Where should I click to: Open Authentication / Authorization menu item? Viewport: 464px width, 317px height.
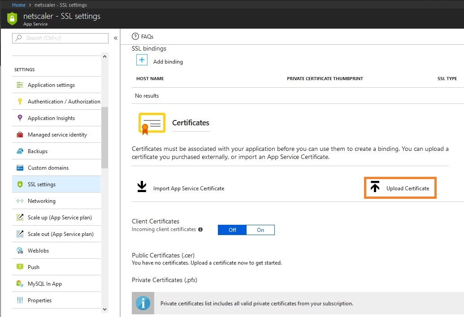click(56, 102)
